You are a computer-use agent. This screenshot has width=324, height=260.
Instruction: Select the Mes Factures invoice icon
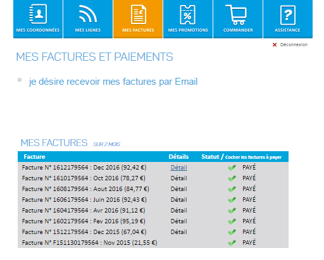coord(139,15)
